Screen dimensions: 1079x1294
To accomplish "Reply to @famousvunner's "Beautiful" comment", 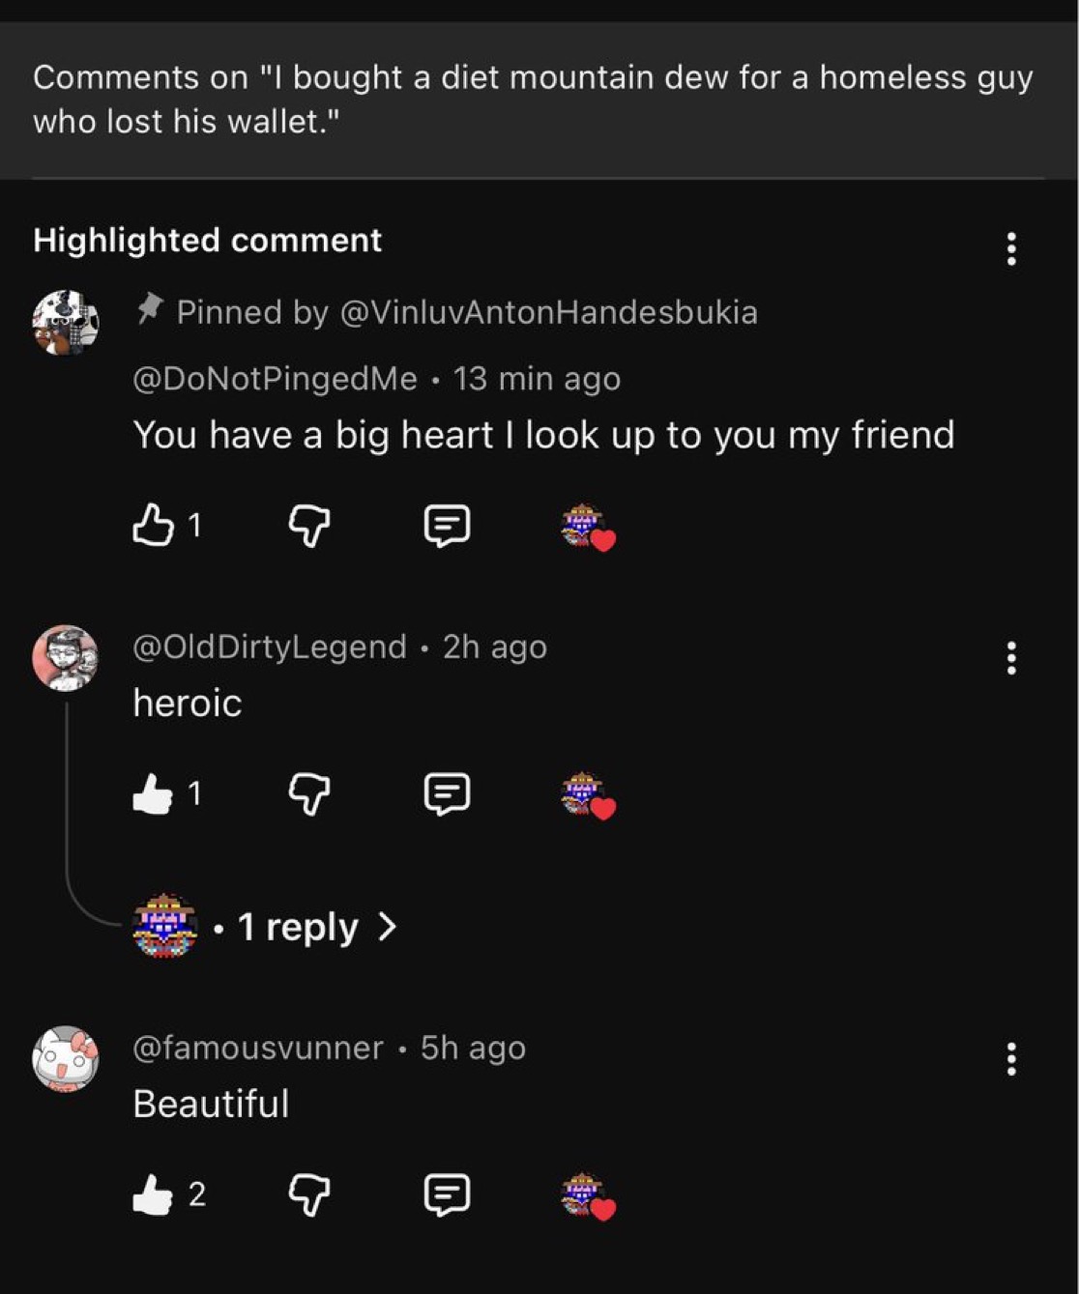I will click(447, 1194).
